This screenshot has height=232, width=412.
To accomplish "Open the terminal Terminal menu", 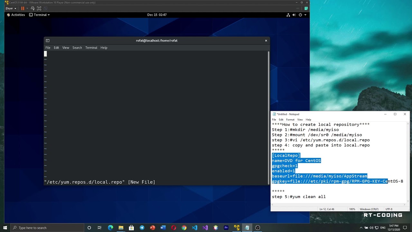I will pos(91,48).
